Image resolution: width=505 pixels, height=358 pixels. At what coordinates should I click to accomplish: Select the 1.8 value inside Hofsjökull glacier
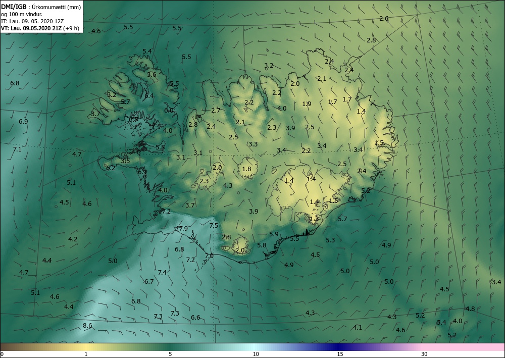246,169
